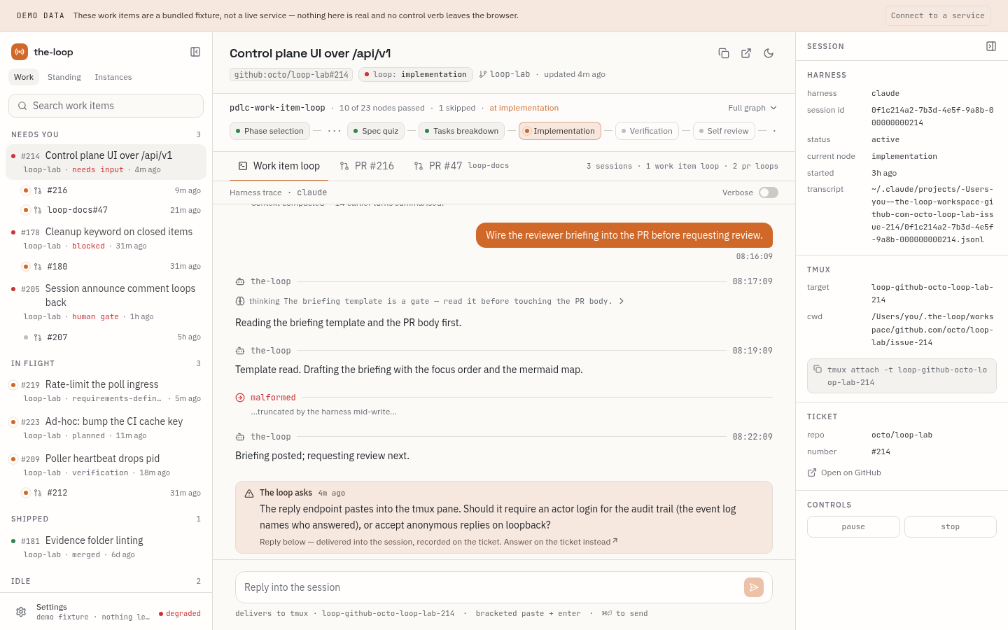Expand the collapsed pipeline nodes ellipsis
The height and width of the screenshot is (630, 1008).
coord(335,131)
